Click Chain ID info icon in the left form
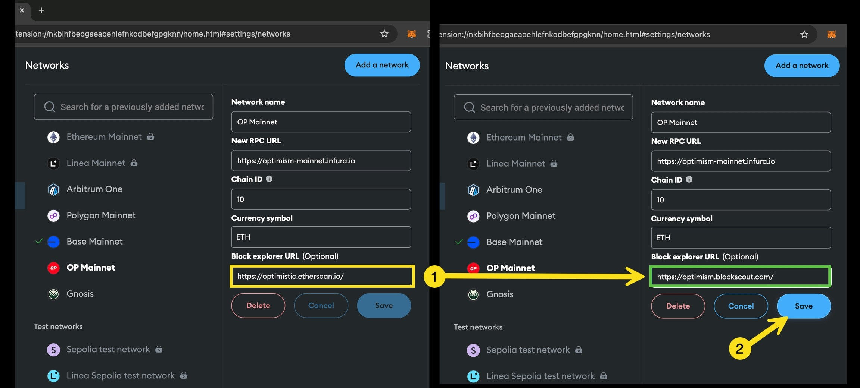The height and width of the screenshot is (388, 860). click(x=269, y=179)
